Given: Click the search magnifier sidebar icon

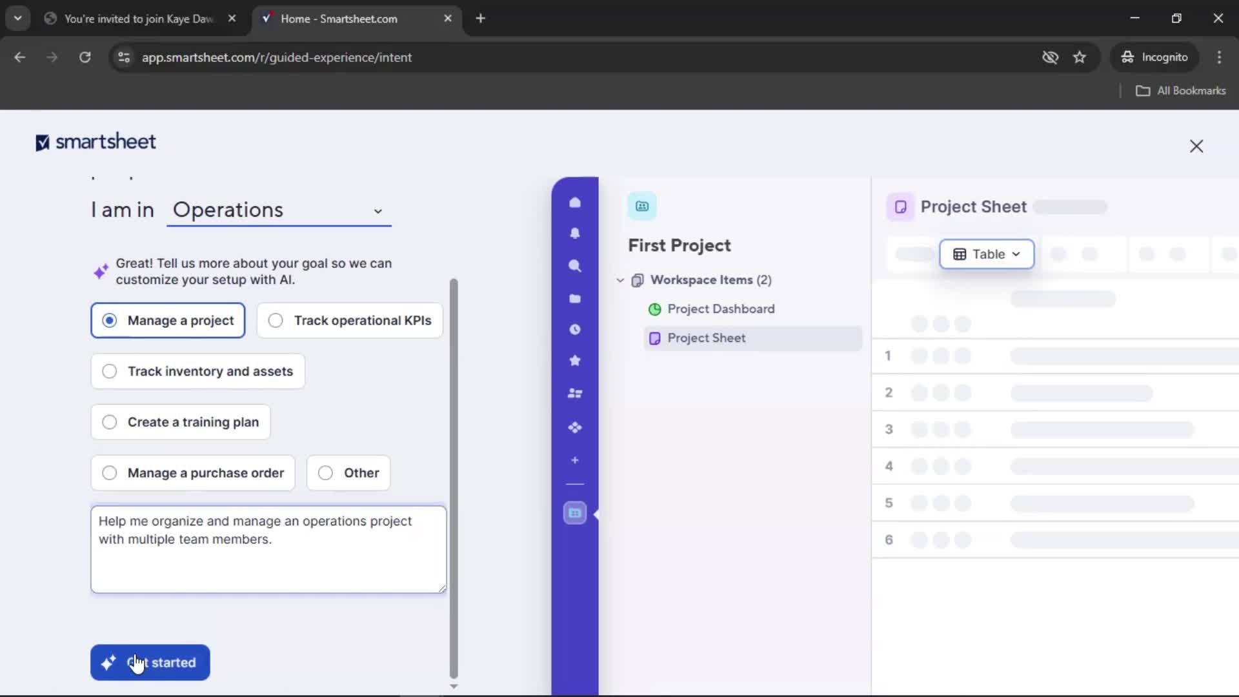Looking at the screenshot, I should pos(574,266).
